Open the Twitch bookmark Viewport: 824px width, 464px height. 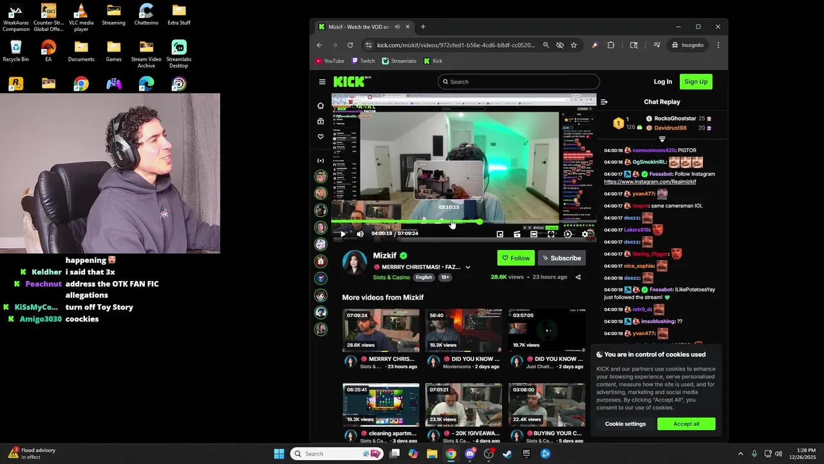(x=363, y=61)
